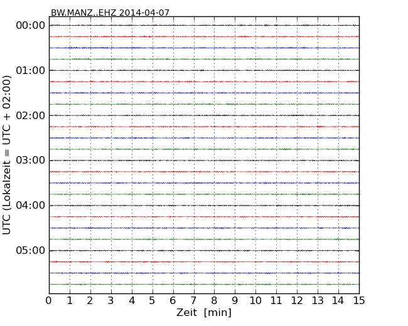Click the 04:00 time label
This screenshot has height=326, width=408.
point(31,206)
